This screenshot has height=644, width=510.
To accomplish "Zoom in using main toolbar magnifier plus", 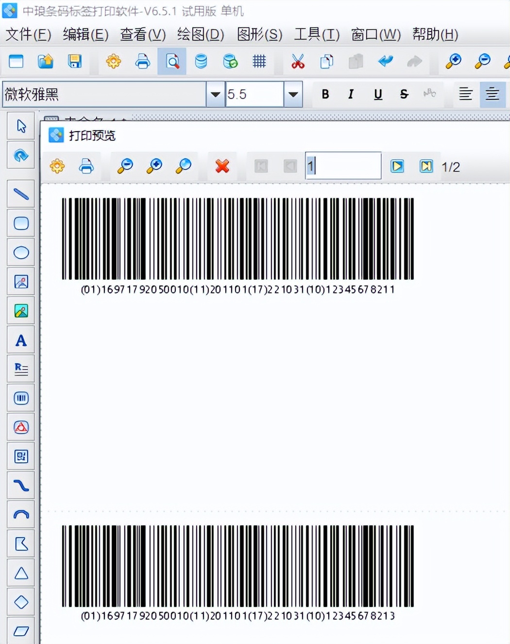I will 453,61.
